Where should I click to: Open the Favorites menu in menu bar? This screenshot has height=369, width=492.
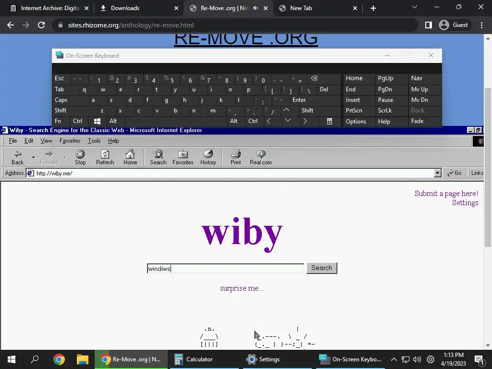70,141
